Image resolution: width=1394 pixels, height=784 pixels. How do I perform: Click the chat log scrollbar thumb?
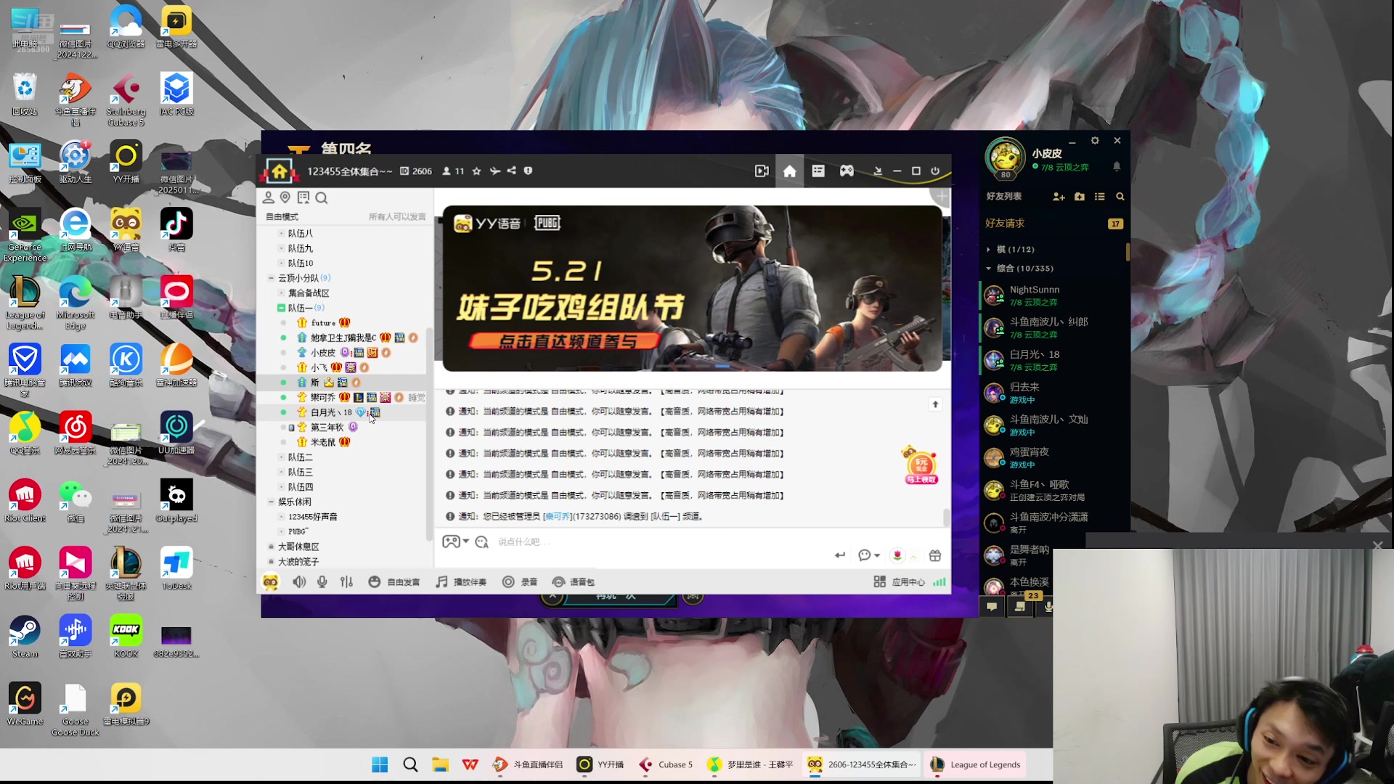[x=946, y=518]
